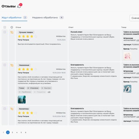
Task: Click the count badge 4 on Недавно обработано
Action: (61, 17)
